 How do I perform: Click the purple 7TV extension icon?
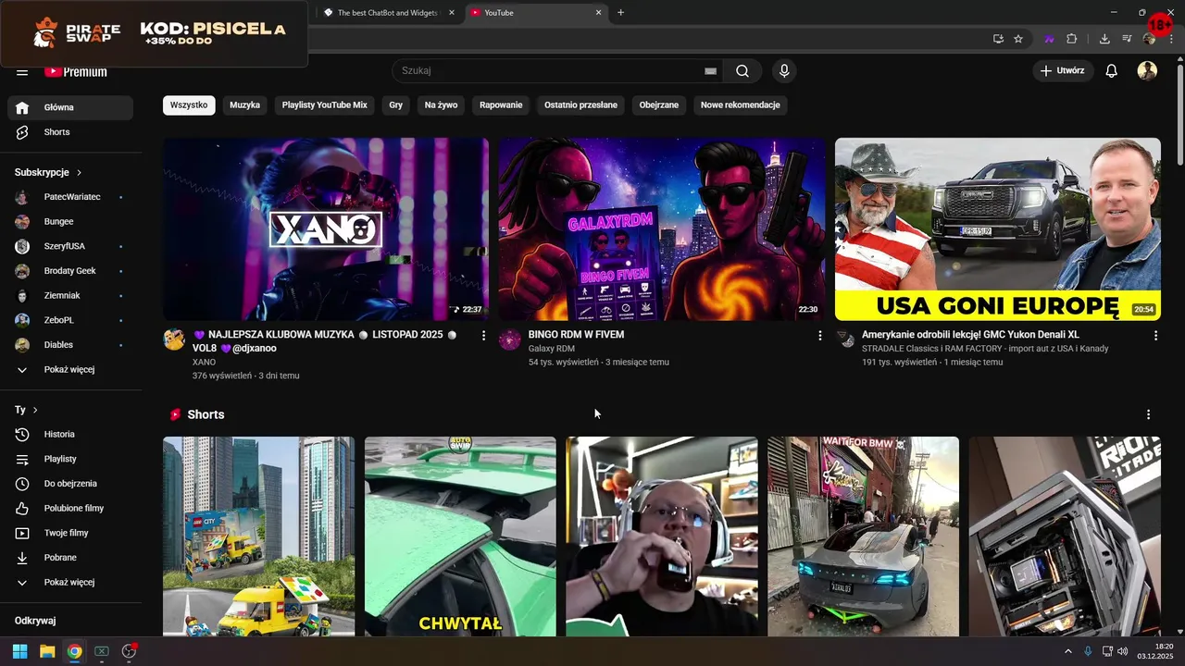pyautogui.click(x=1049, y=39)
